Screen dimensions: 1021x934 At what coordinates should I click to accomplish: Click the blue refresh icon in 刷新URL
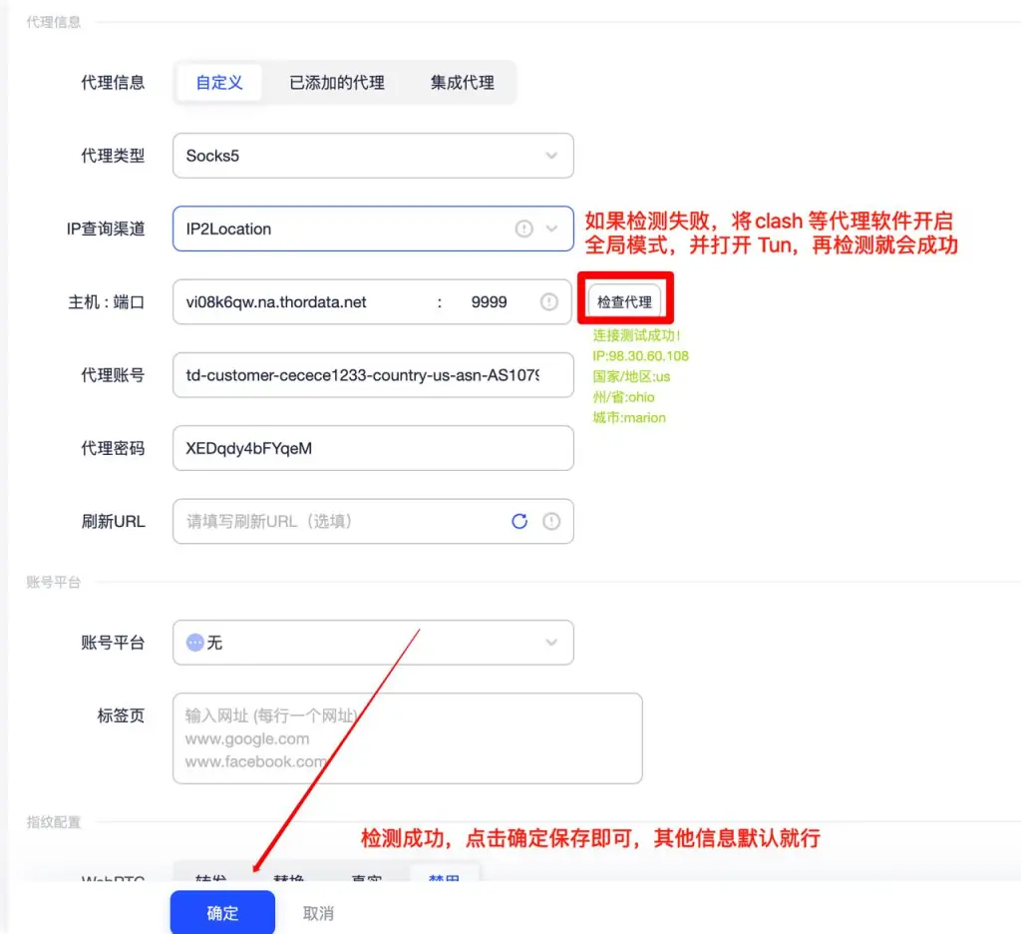tap(518, 522)
